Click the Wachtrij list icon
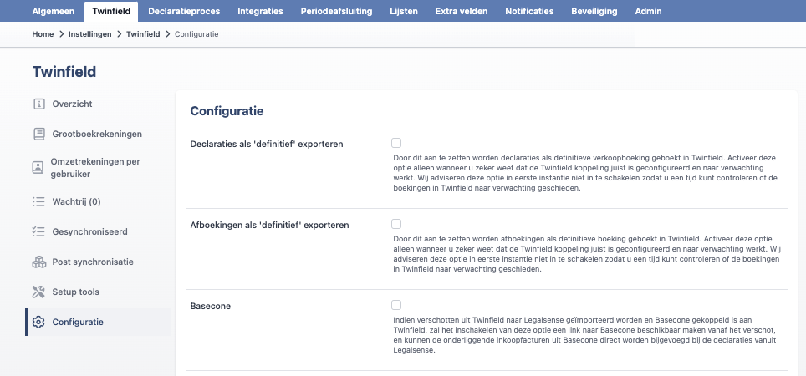Screen dimensions: 806x376 coord(39,201)
